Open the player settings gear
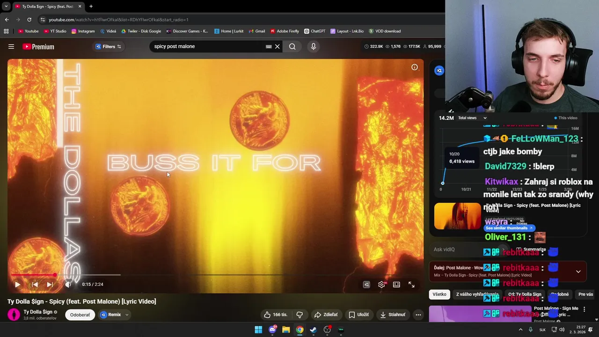Viewport: 599px width, 337px height. (381, 284)
